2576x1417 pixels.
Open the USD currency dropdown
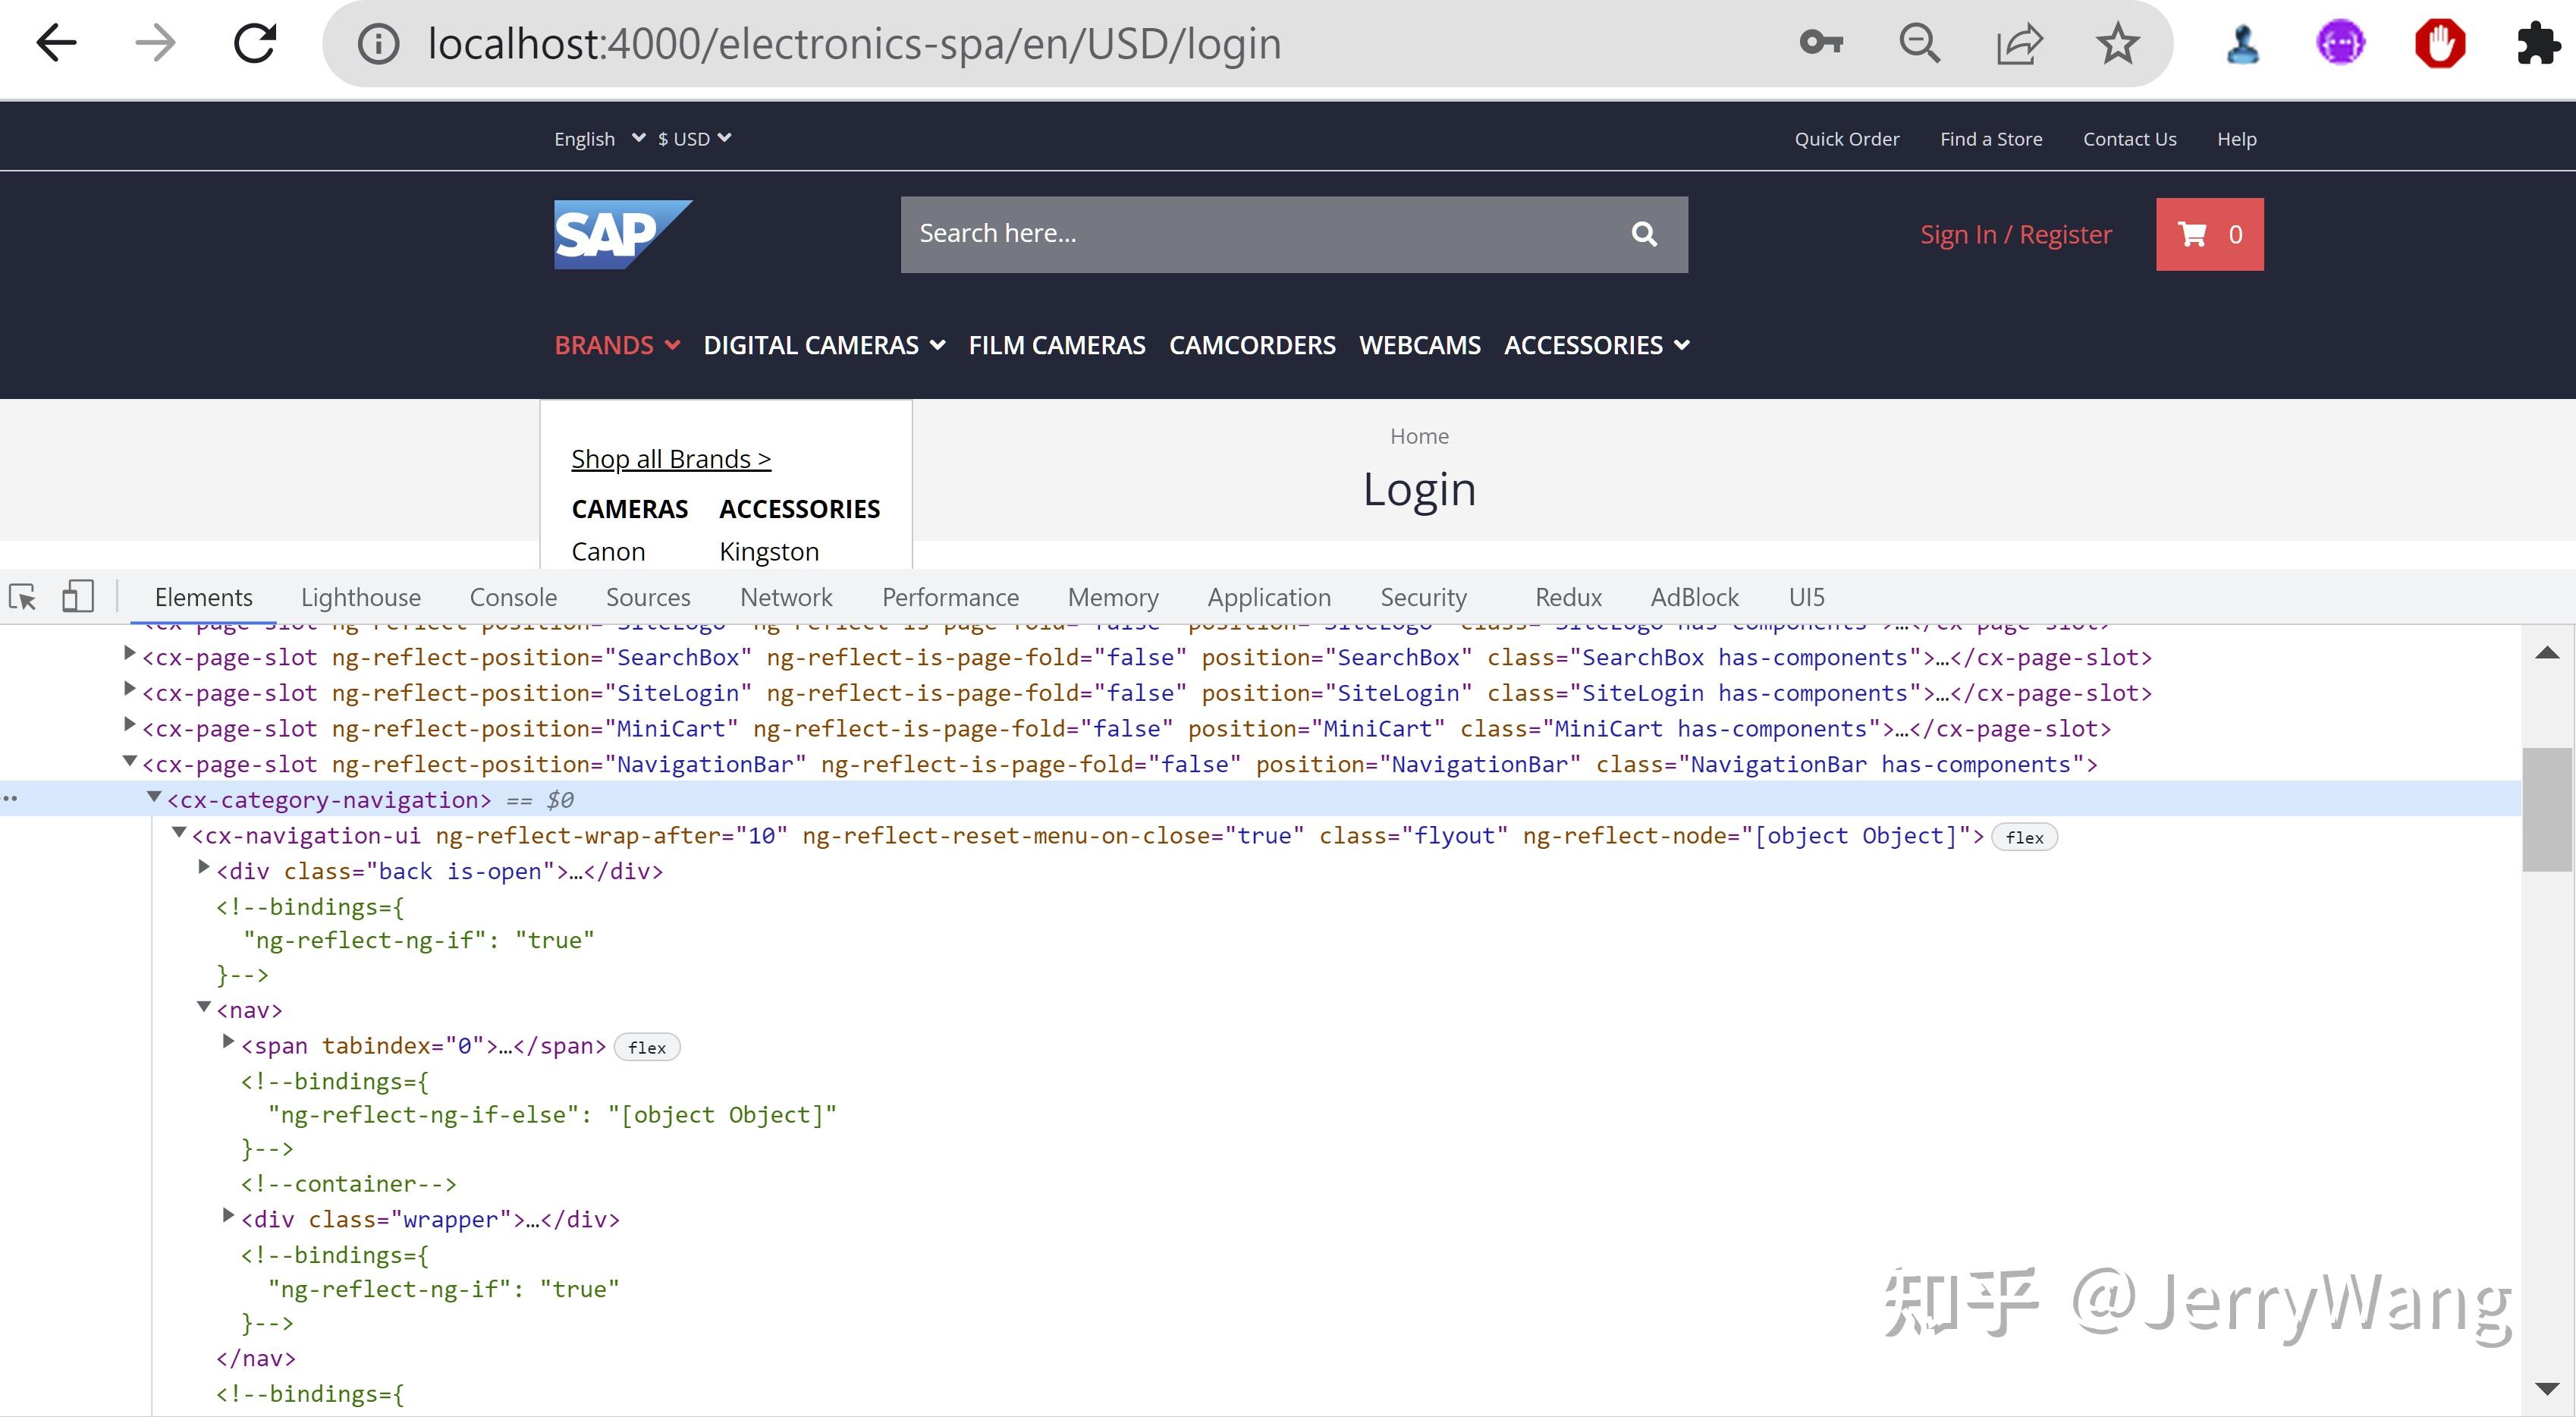pyautogui.click(x=692, y=138)
